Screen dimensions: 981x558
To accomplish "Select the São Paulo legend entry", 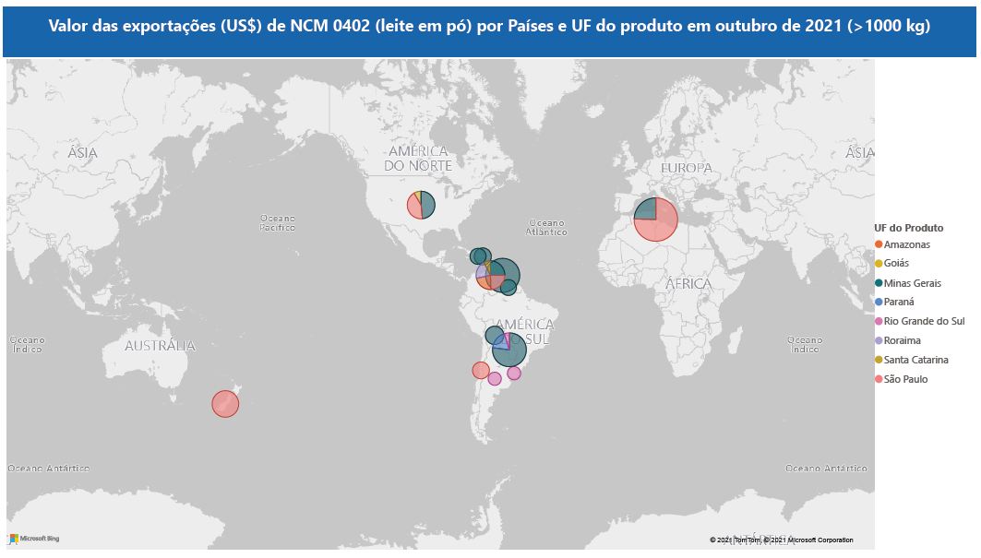I will (902, 379).
